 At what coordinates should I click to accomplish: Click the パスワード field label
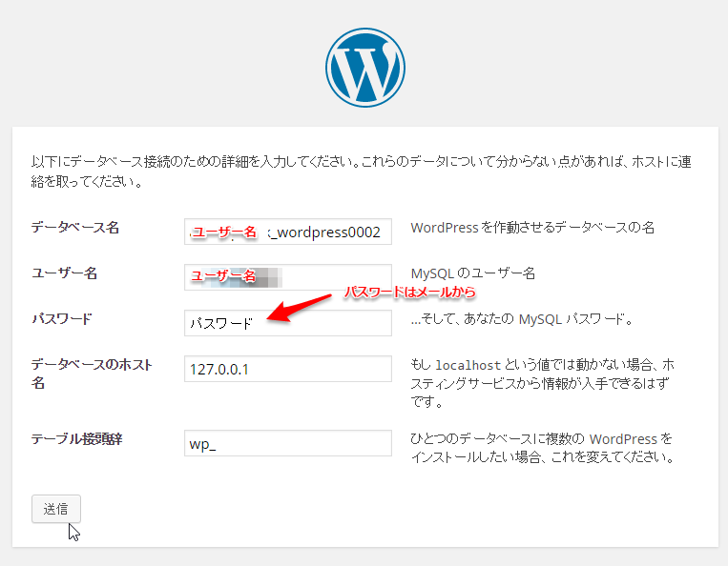(x=62, y=319)
